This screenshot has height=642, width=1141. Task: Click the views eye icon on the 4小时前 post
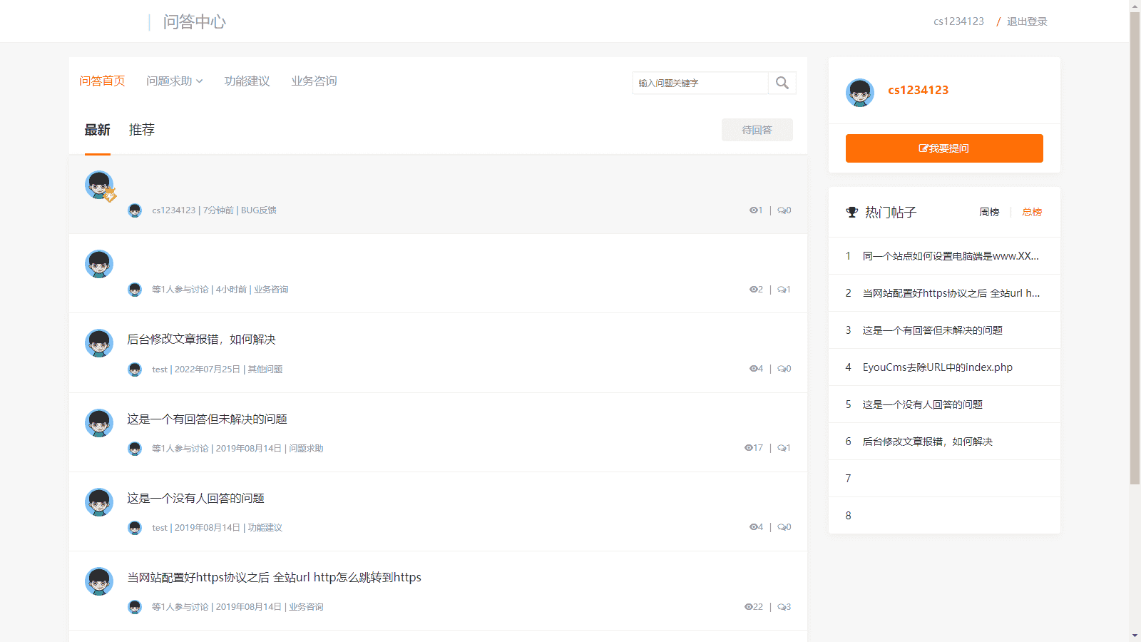pos(753,290)
